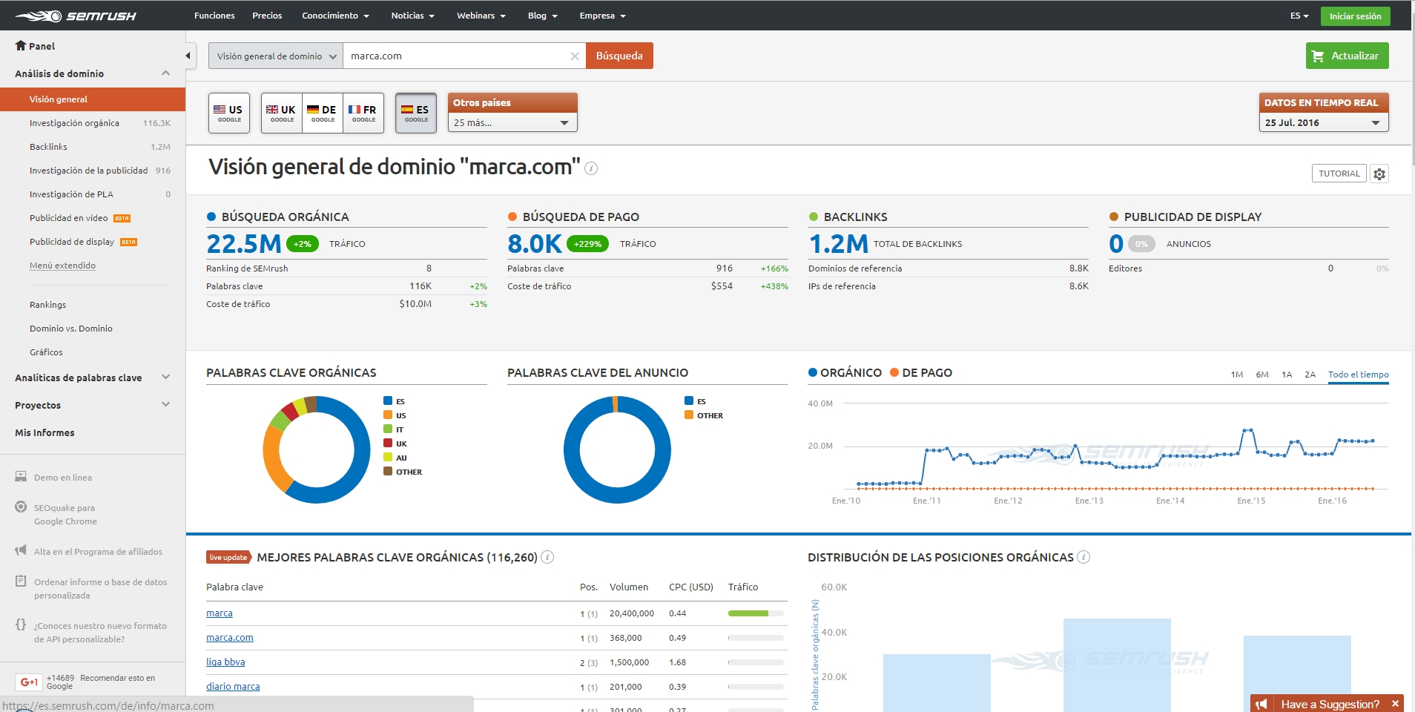Open the Panel home icon
Image resolution: width=1415 pixels, height=712 pixels.
[x=21, y=45]
